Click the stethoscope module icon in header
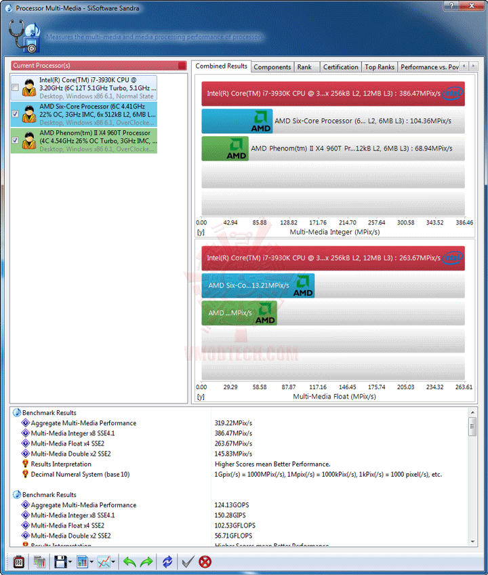This screenshot has width=488, height=575. click(24, 36)
